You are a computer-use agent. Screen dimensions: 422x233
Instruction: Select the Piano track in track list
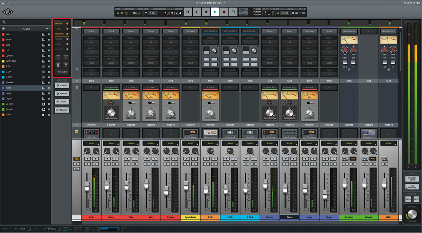pos(25,88)
